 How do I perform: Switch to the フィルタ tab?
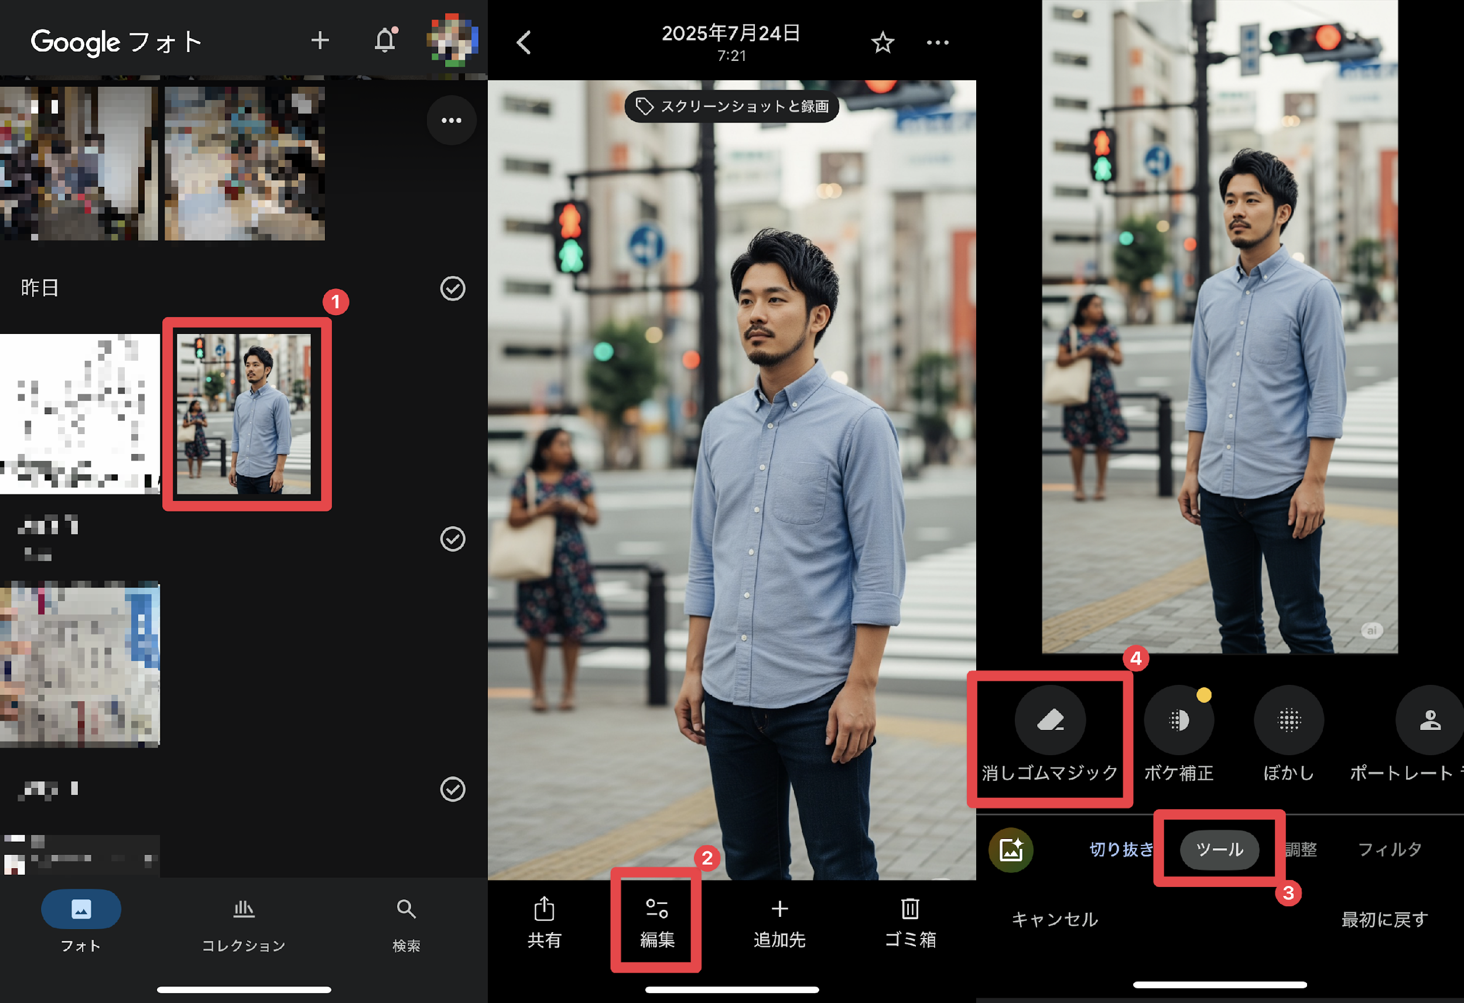[1390, 850]
